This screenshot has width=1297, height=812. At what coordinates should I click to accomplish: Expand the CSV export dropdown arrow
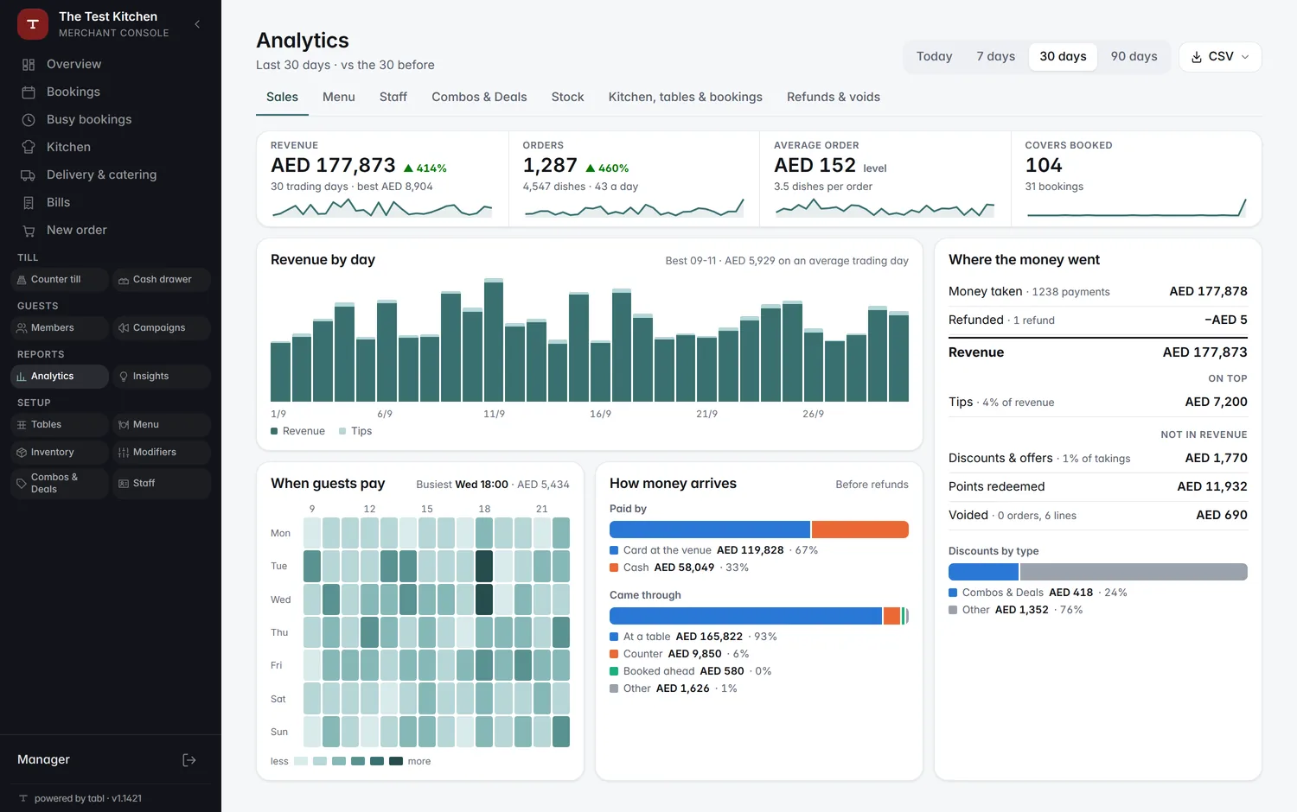[x=1245, y=57]
